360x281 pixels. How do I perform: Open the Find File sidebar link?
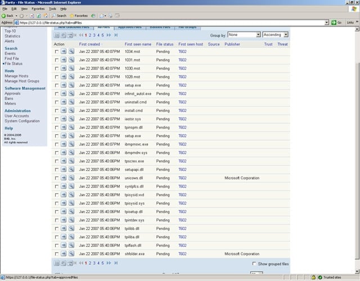12,58
